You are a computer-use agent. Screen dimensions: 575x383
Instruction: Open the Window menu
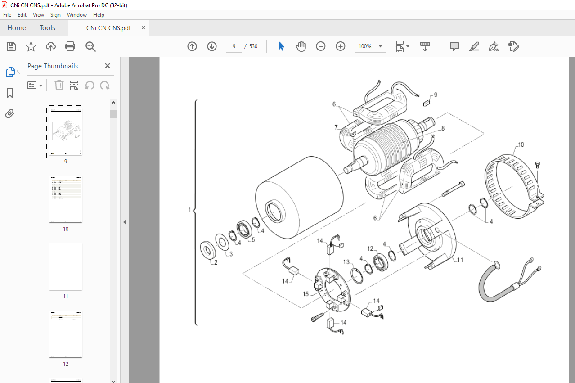click(x=77, y=15)
